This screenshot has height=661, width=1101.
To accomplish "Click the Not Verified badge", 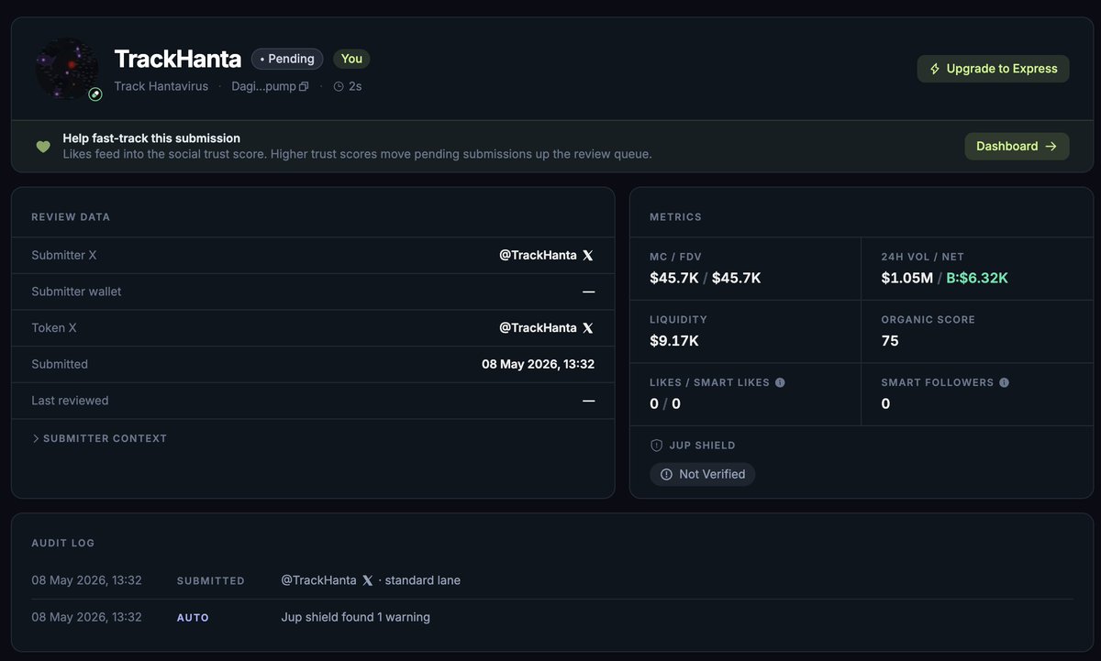I will pyautogui.click(x=703, y=474).
